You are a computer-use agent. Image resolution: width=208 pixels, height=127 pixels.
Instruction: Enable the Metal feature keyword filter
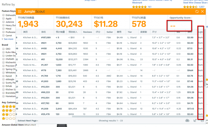pos(3,29)
